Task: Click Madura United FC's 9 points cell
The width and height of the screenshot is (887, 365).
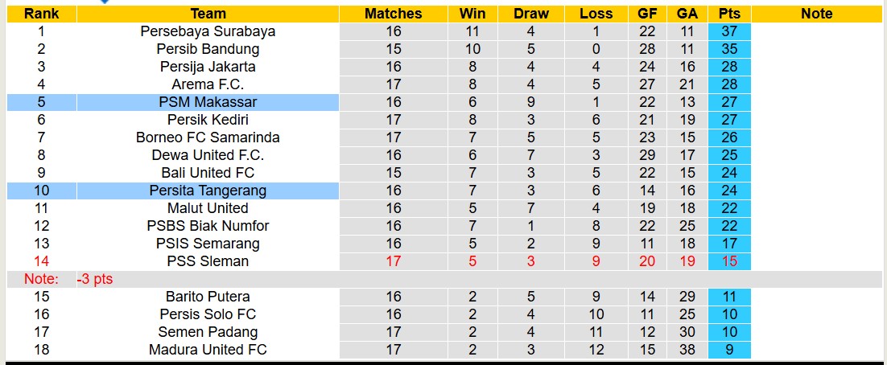Action: pyautogui.click(x=729, y=350)
